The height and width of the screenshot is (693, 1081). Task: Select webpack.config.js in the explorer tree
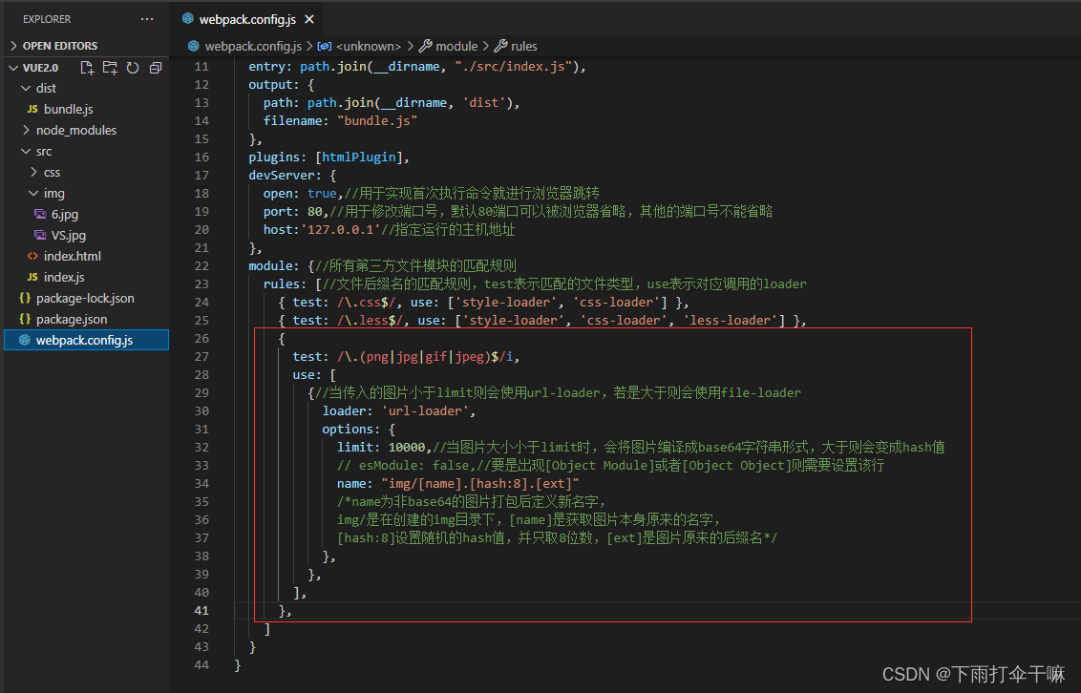pos(86,340)
